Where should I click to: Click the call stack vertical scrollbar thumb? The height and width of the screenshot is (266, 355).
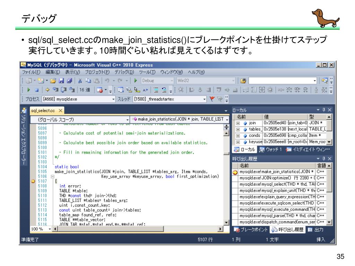click(329, 180)
